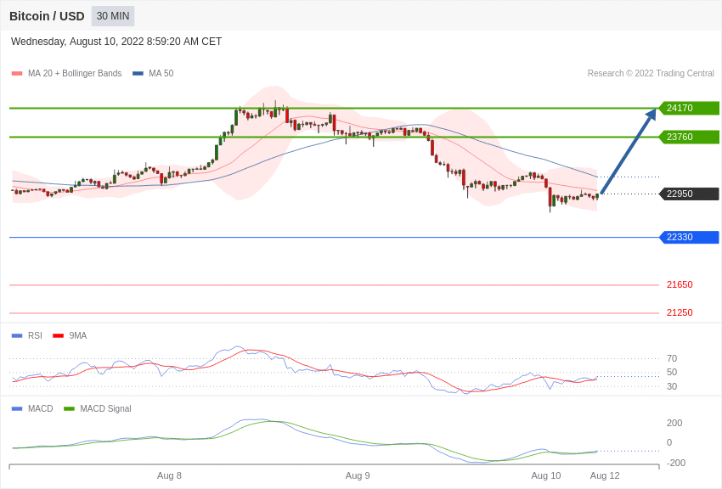This screenshot has height=489, width=722.
Task: Click the RSI legend label
Action: (35, 336)
